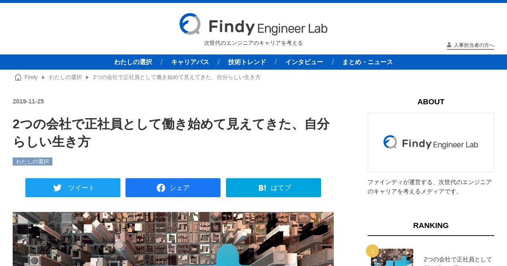Click the わたしの選択 category tag under title
This screenshot has height=266, width=507.
pos(33,162)
